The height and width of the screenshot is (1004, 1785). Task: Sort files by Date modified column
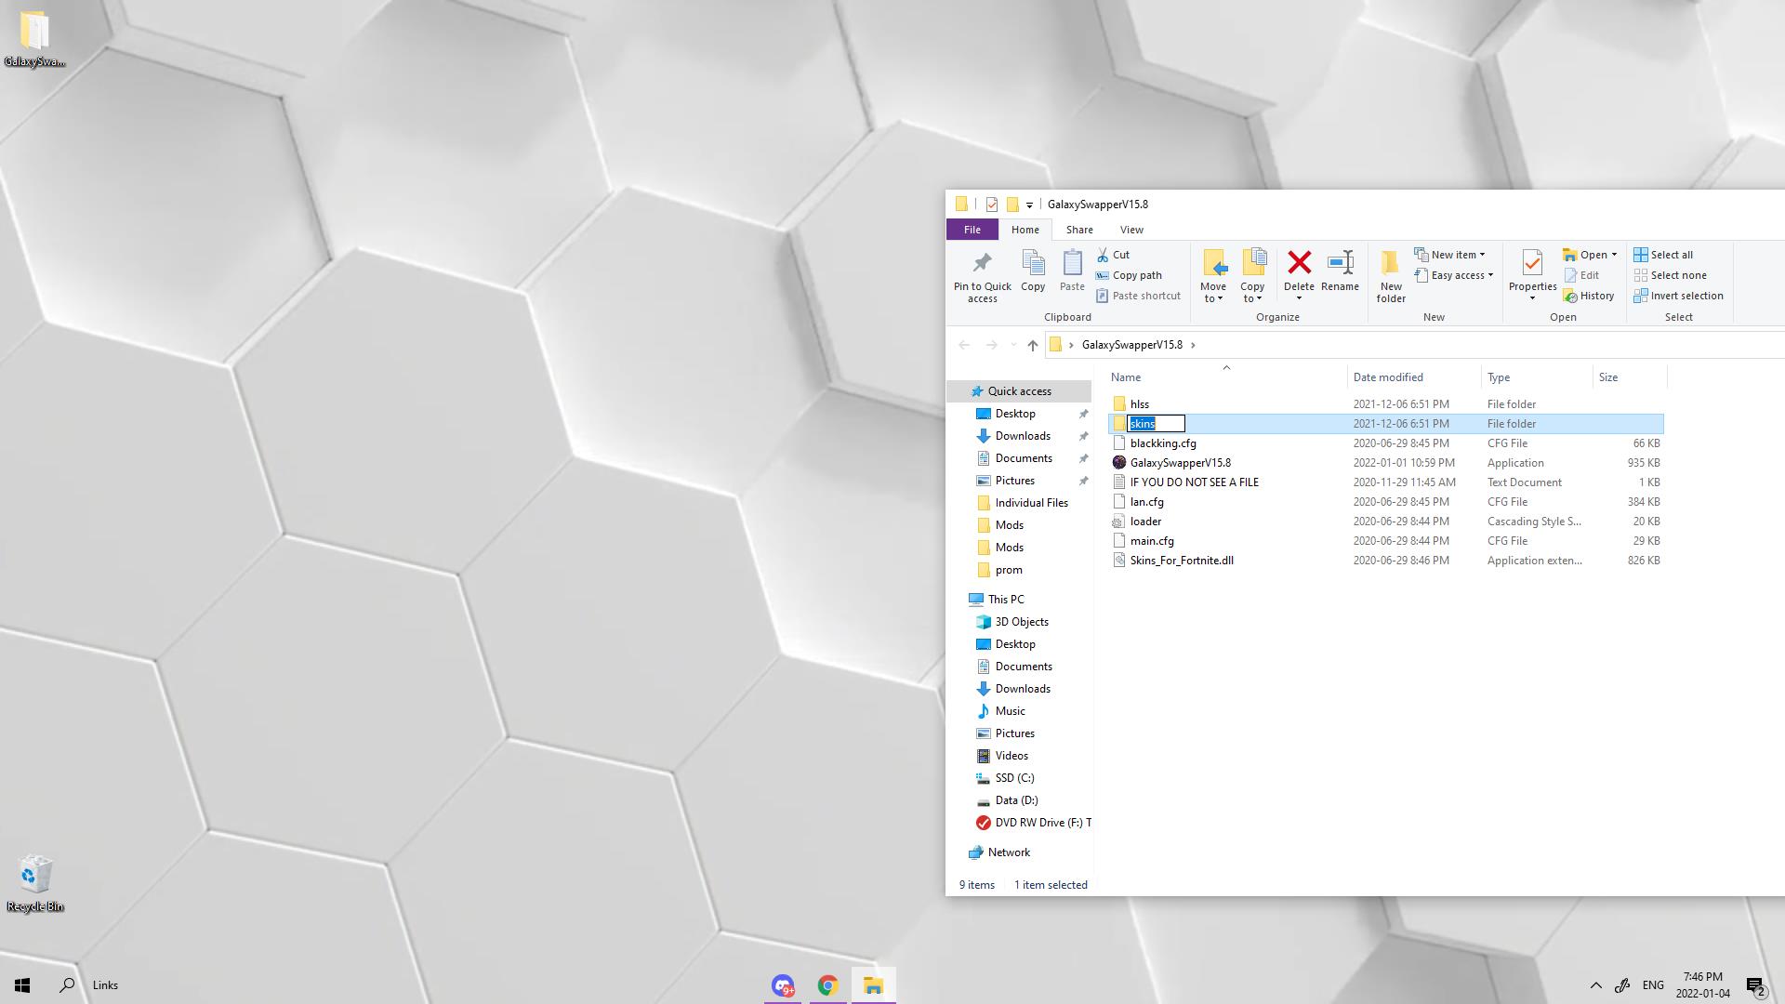[x=1387, y=377]
